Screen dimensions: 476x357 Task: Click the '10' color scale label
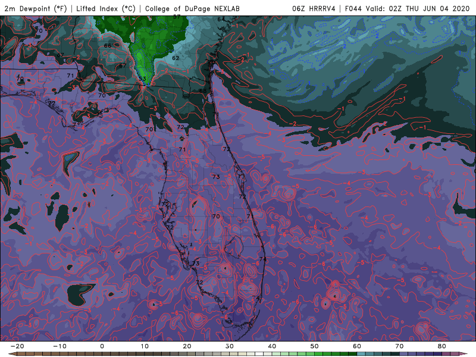coord(145,346)
